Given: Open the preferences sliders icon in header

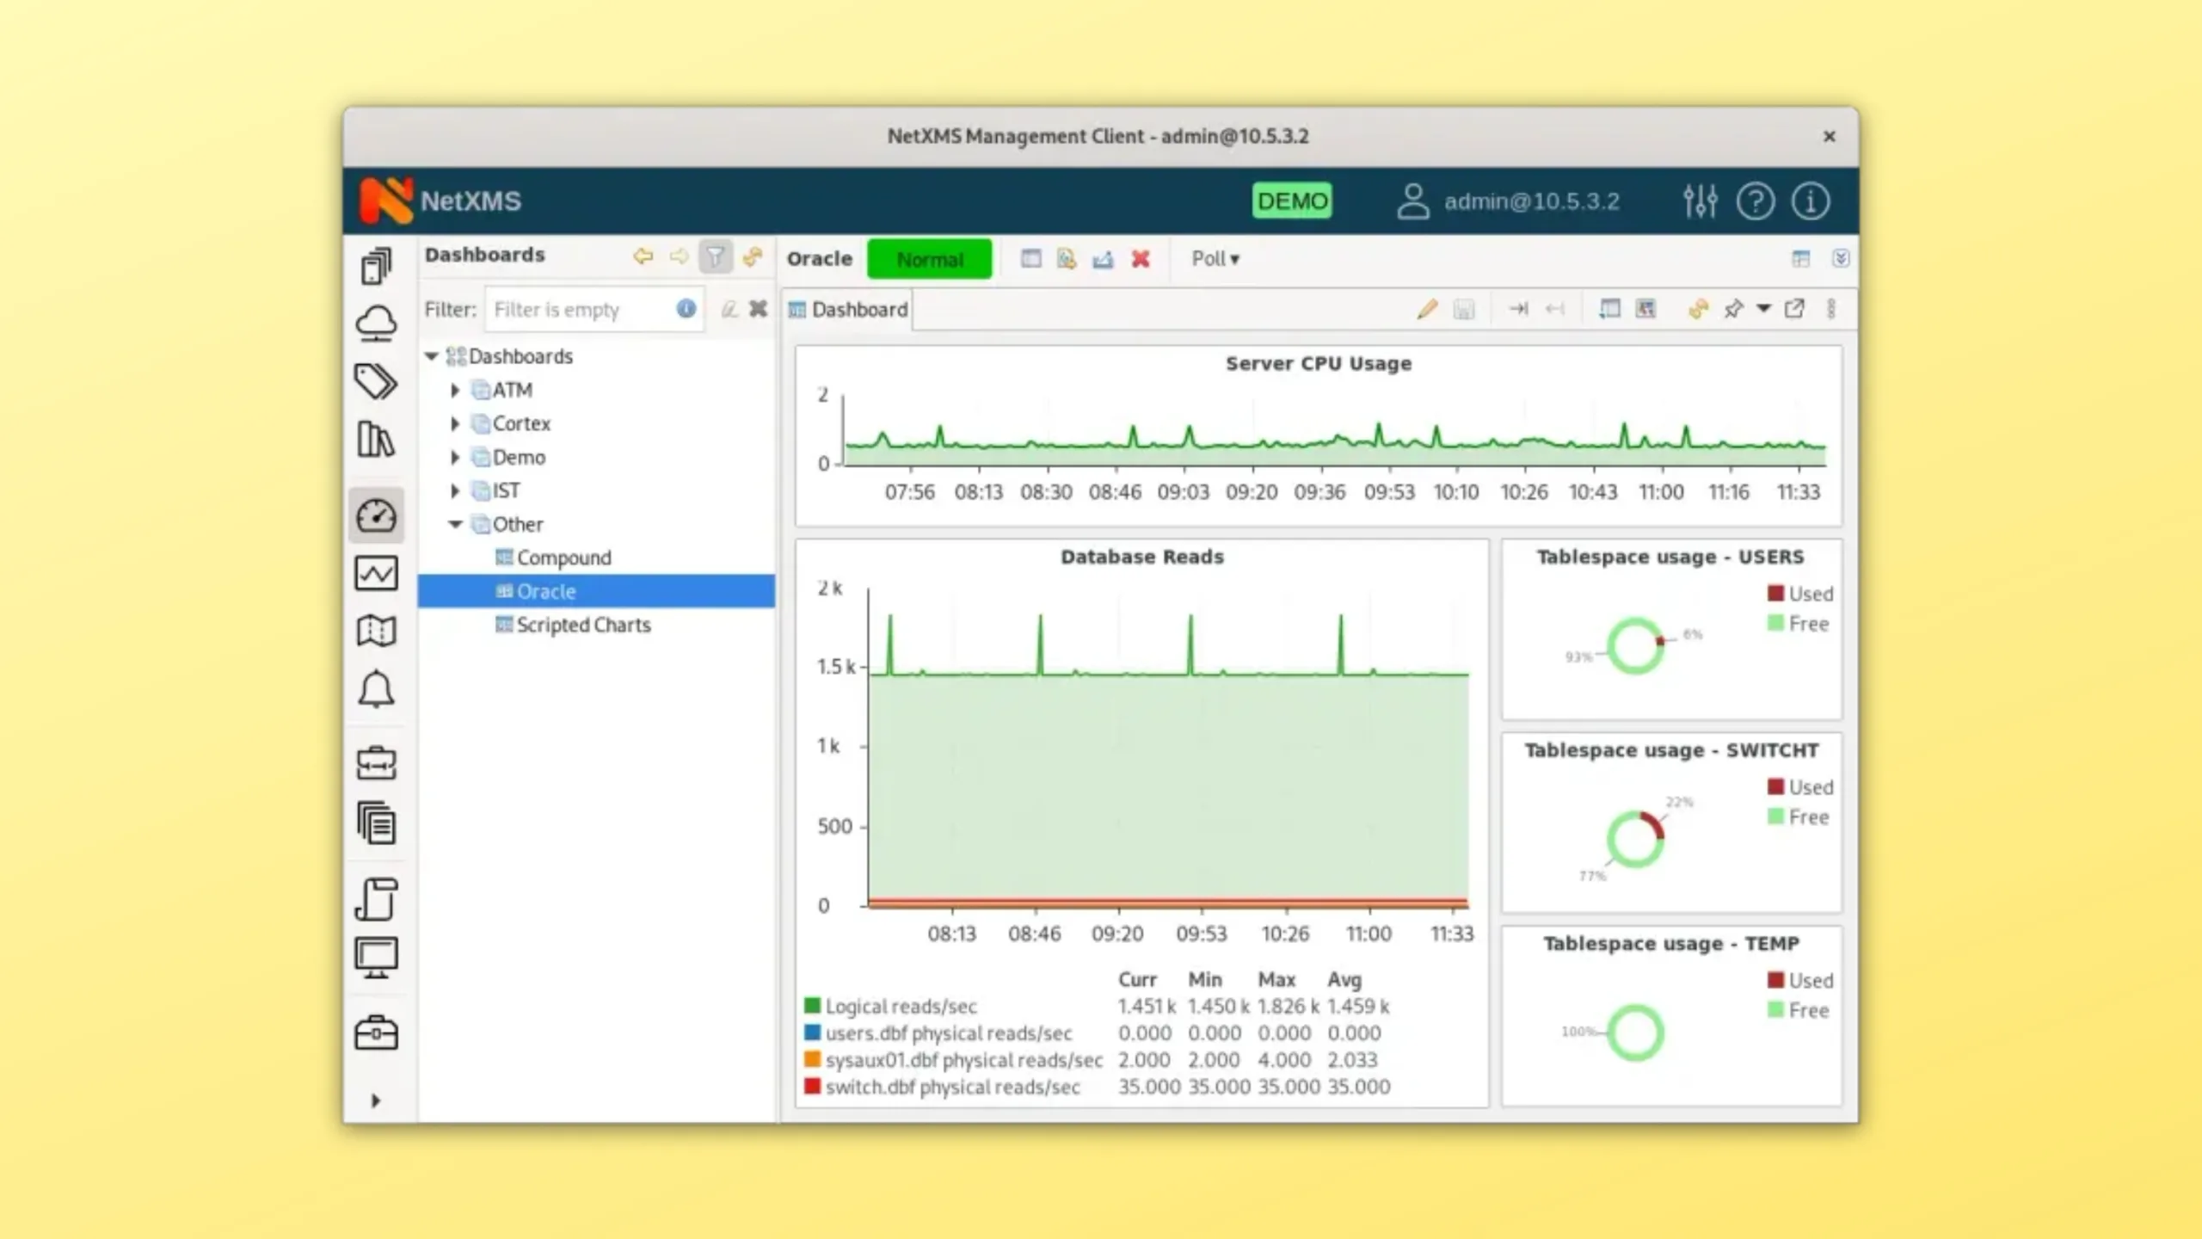Looking at the screenshot, I should (x=1701, y=201).
